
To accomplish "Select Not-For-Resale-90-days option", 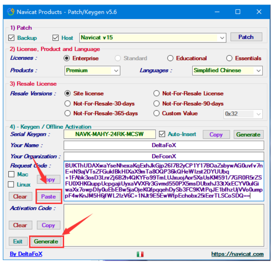I will click(x=156, y=103).
